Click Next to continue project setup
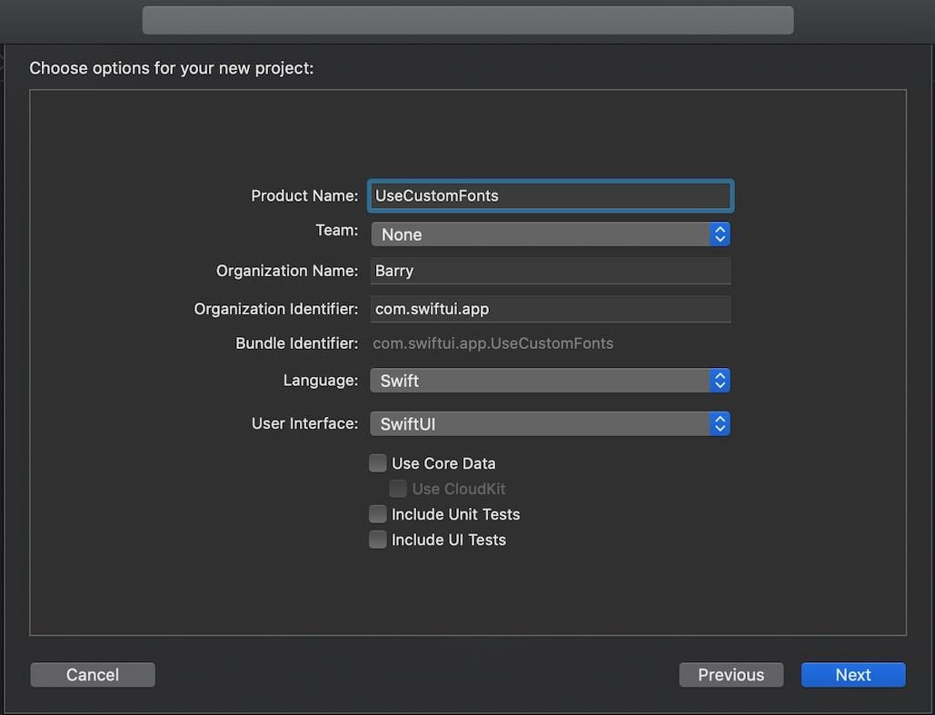 [x=852, y=675]
